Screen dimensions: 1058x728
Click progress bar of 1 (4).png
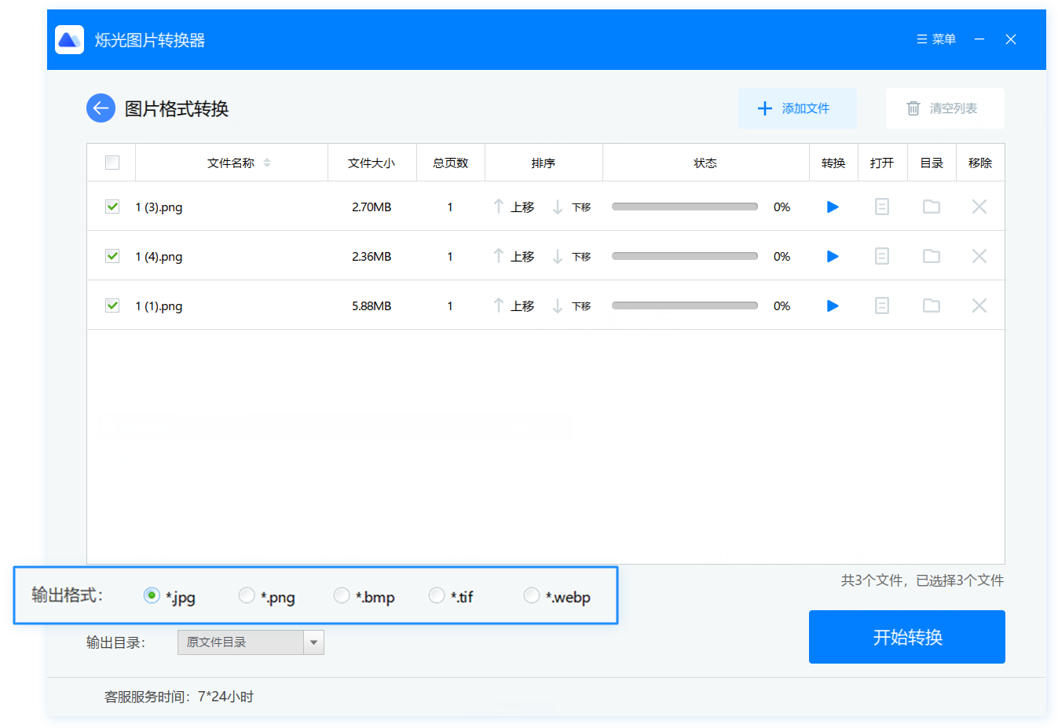[684, 257]
